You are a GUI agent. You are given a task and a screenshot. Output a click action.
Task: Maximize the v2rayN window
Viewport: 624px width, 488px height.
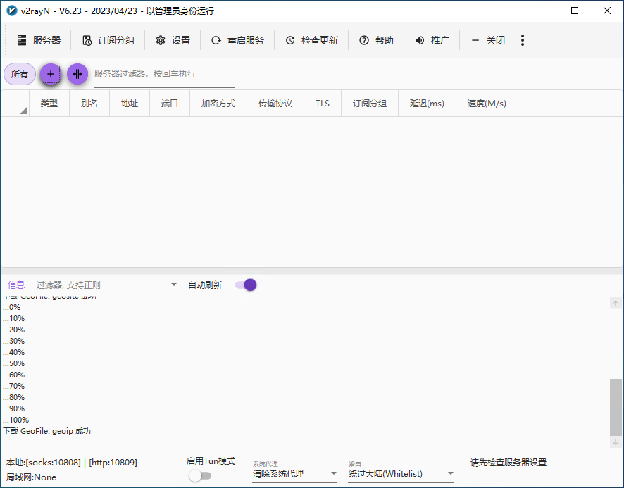(575, 11)
